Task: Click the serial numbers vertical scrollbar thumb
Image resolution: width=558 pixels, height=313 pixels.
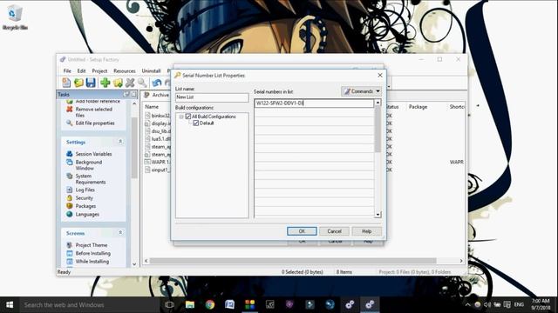Action: click(378, 129)
